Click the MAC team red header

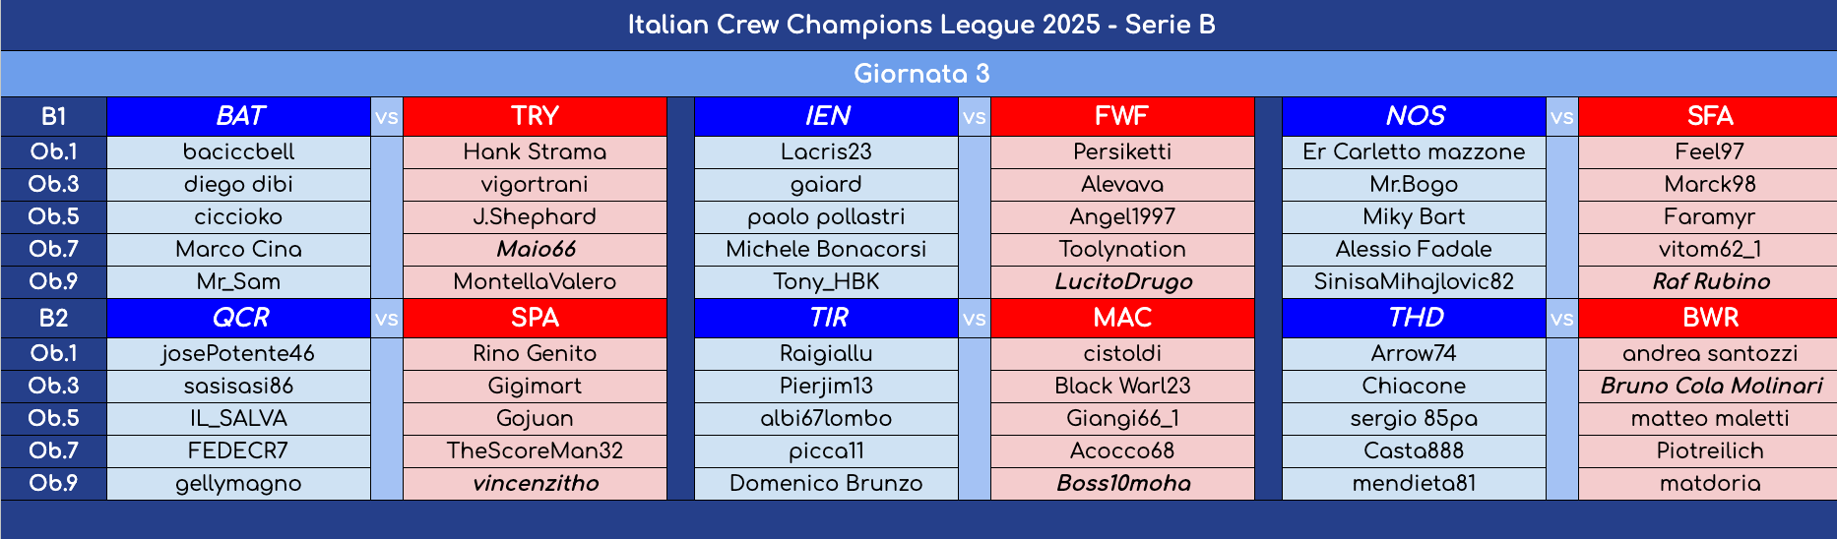coord(1122,318)
